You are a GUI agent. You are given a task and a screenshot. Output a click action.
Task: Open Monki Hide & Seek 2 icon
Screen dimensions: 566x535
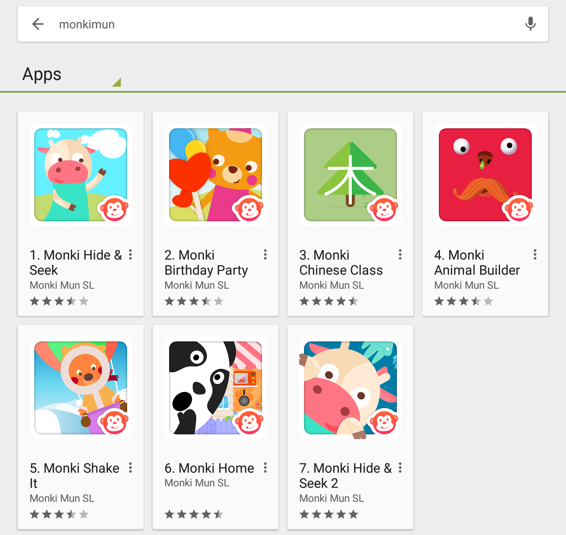(350, 388)
